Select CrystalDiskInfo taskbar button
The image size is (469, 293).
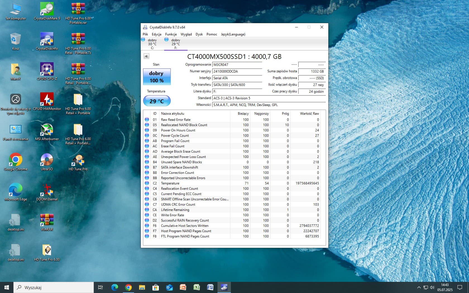pyautogui.click(x=224, y=287)
